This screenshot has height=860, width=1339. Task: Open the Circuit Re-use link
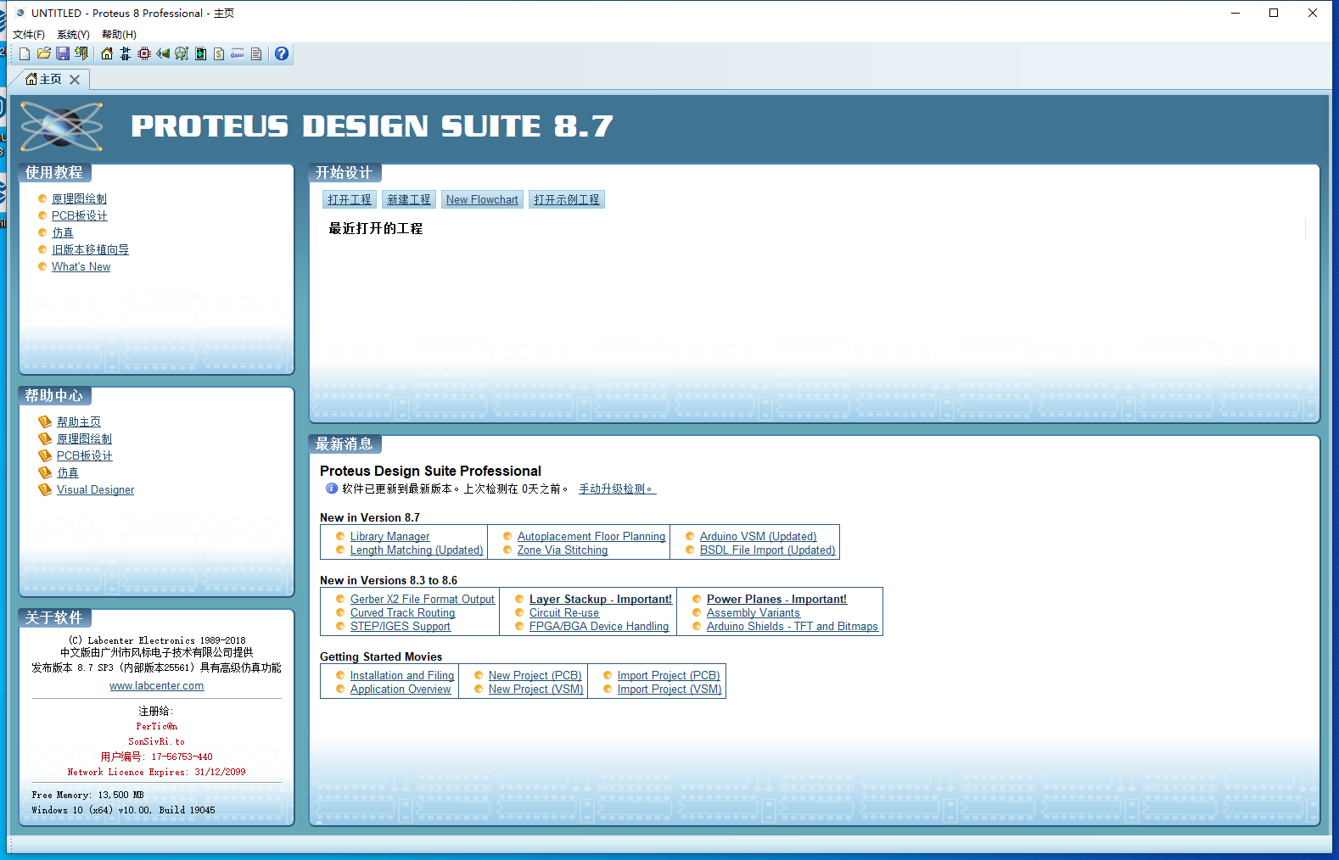[x=564, y=612]
